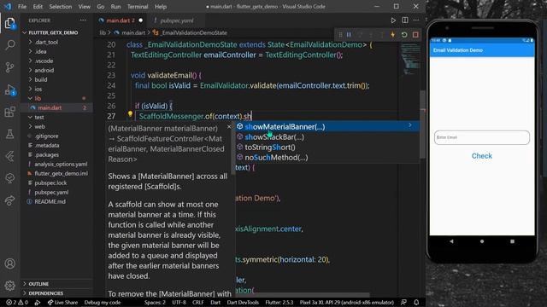The height and width of the screenshot is (307, 547).
Task: Click Flutter: 2.5.3 version status
Action: (279, 303)
